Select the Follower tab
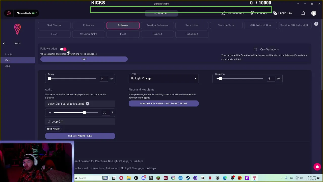The image size is (323, 182). pyautogui.click(x=123, y=25)
